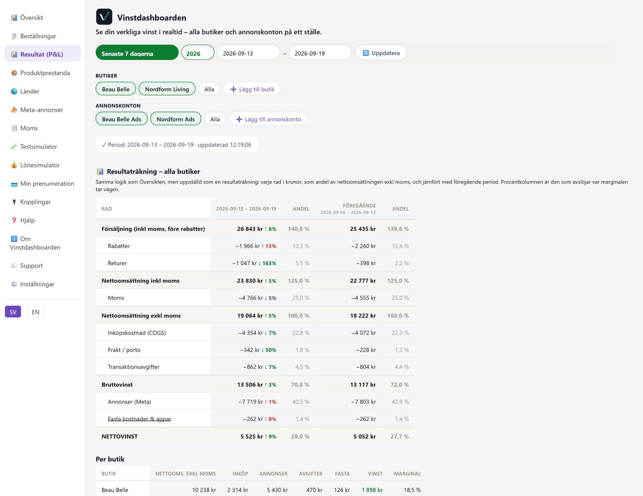Select Alla under Annonskonton
Screen dimensions: 643x496
[x=215, y=119]
